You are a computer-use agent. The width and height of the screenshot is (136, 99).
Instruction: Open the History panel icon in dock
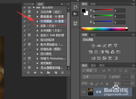point(75,7)
